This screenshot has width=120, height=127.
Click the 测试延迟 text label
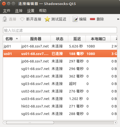point(59,19)
